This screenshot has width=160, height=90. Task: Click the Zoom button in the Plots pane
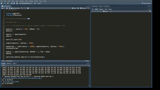point(99,11)
